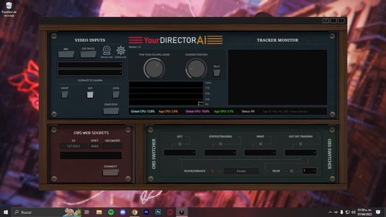Click the Start/Stop button in Video Inputs
This screenshot has width=386, height=217.
pyautogui.click(x=111, y=111)
